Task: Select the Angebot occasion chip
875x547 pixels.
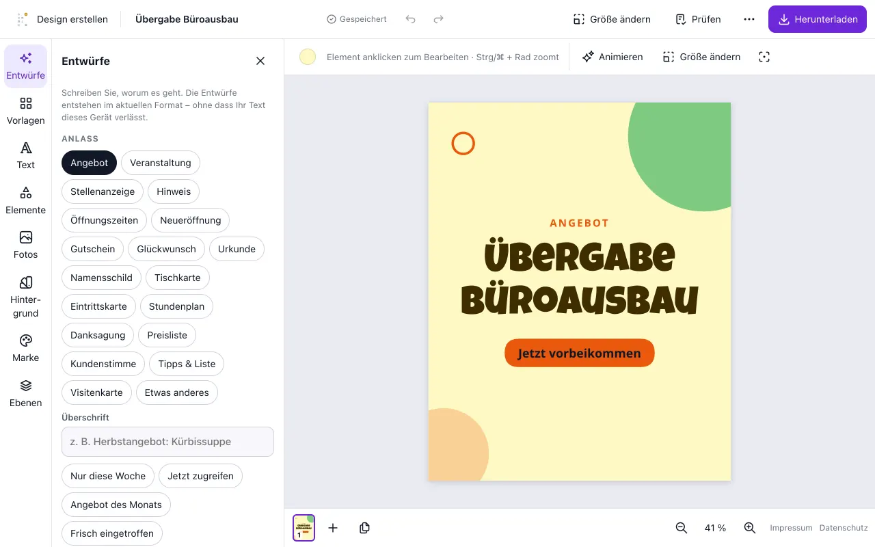Action: point(90,163)
